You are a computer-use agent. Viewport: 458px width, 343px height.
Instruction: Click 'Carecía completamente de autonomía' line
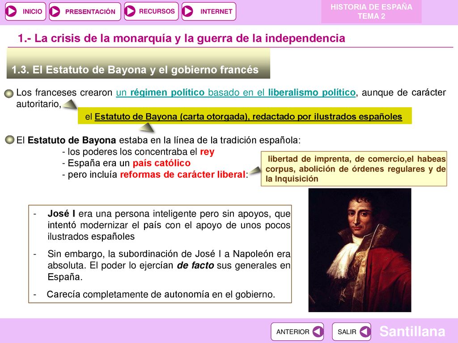click(161, 294)
